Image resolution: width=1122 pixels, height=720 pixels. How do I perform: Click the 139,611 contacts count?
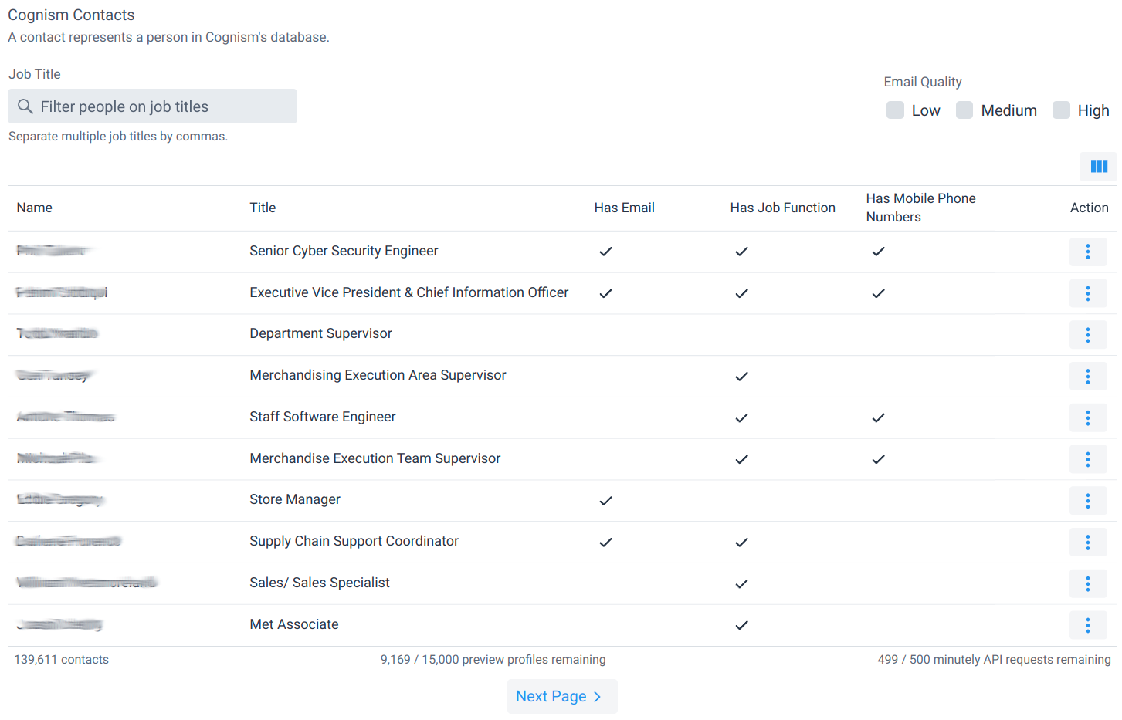click(x=61, y=660)
